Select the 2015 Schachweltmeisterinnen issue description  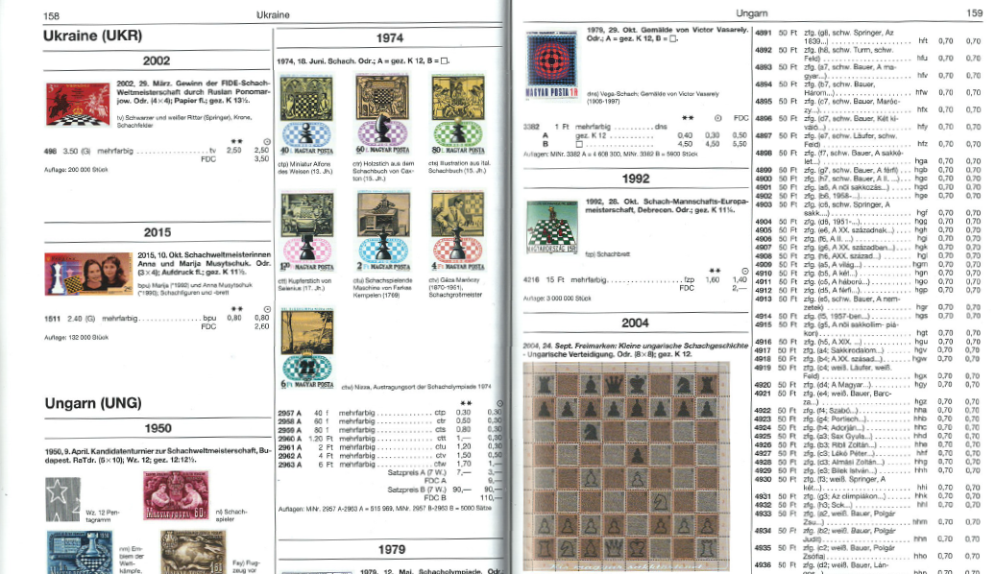(205, 263)
